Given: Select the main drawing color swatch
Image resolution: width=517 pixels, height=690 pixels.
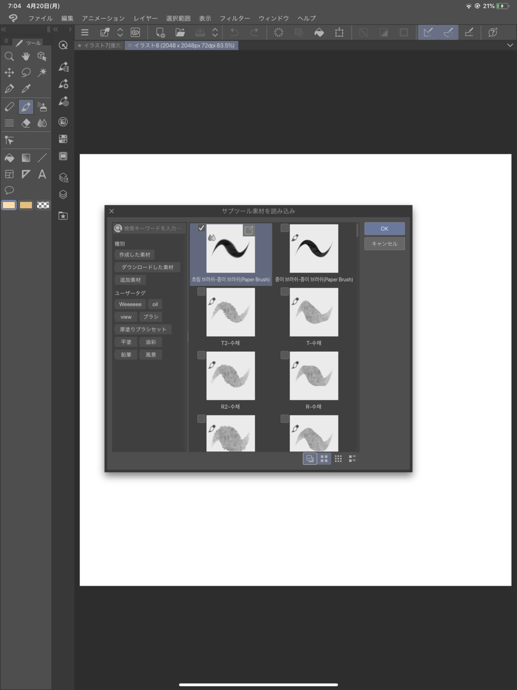Looking at the screenshot, I should pyautogui.click(x=9, y=205).
